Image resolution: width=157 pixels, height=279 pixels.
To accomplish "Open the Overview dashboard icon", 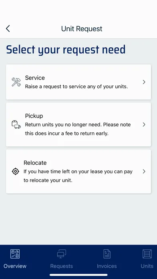I will pos(15,254).
